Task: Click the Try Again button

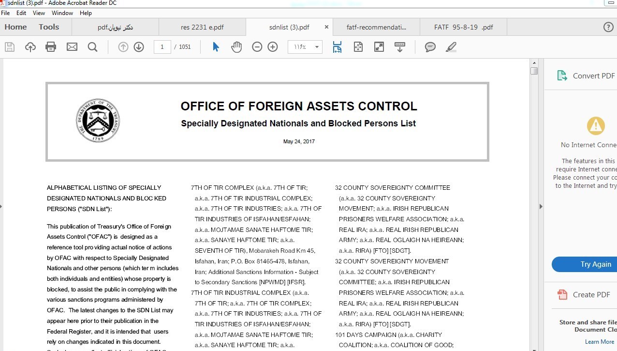Action: [596, 264]
